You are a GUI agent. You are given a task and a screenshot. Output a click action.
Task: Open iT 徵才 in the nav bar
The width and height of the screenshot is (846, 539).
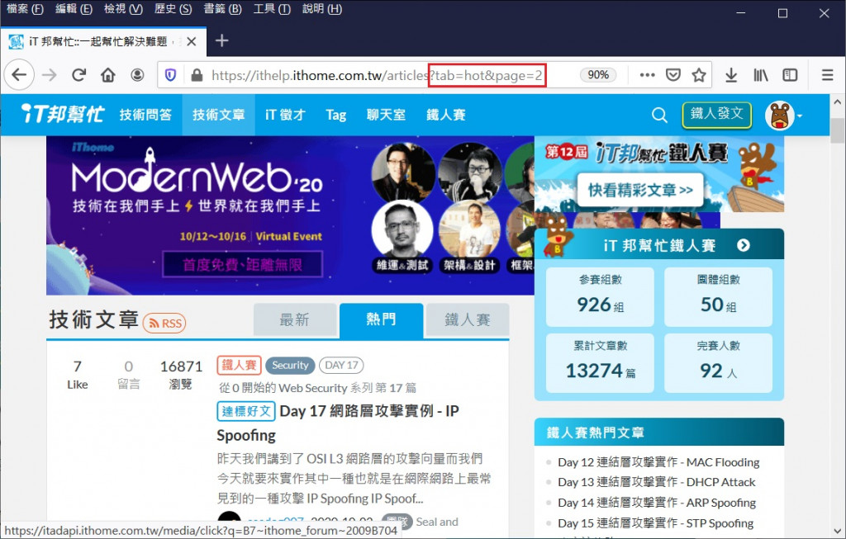coord(285,115)
